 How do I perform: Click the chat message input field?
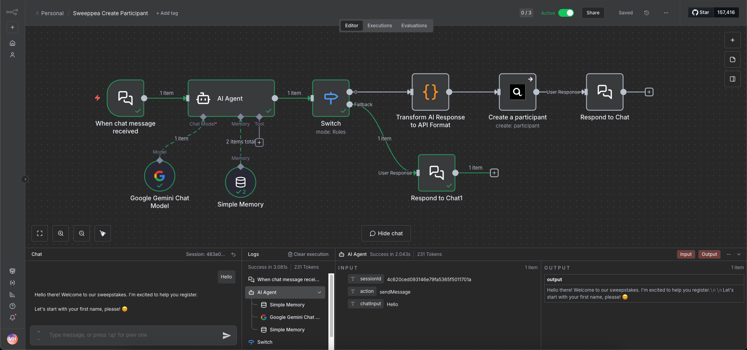point(133,335)
